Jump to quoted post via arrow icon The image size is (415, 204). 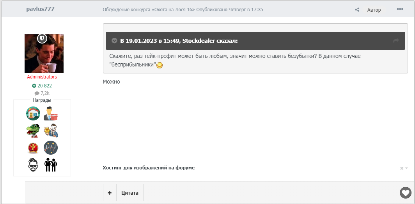tap(396, 41)
